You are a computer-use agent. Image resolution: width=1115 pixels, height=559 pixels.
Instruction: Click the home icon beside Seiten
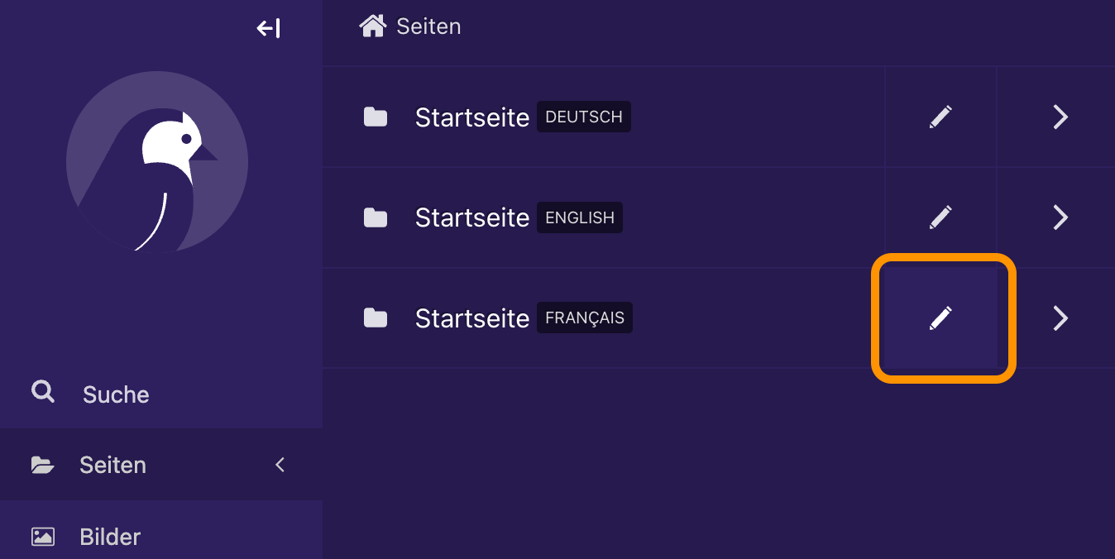(372, 26)
